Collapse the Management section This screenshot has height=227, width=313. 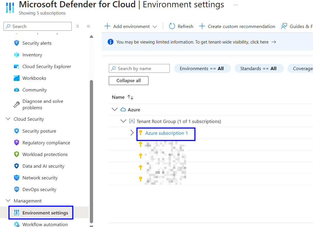8,201
